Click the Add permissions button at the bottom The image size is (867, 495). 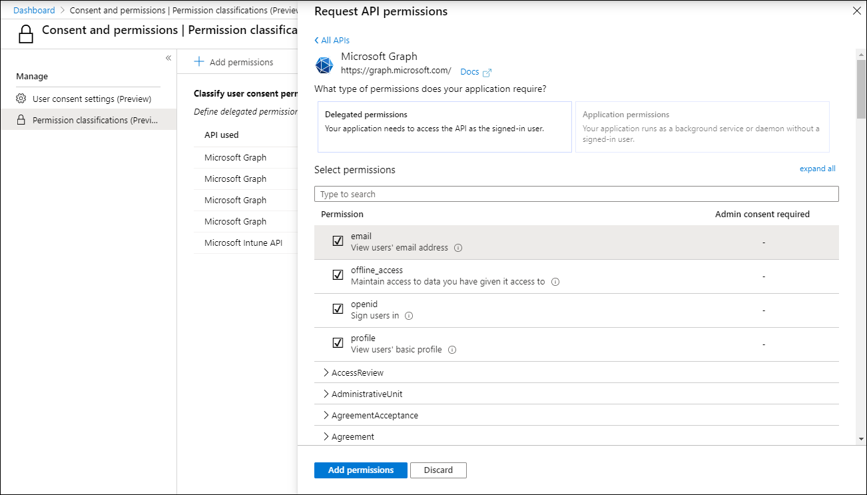pyautogui.click(x=361, y=470)
